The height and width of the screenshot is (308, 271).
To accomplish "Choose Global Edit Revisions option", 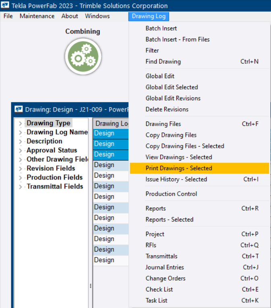I will (x=173, y=98).
